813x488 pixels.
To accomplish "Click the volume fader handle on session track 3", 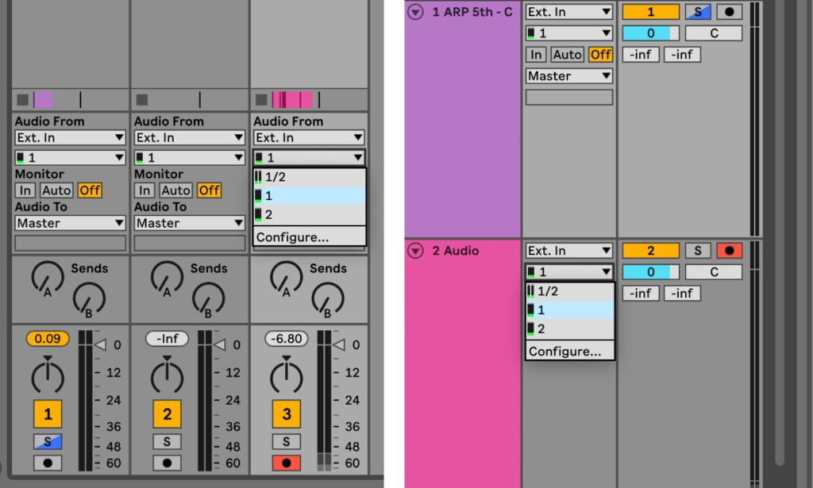I will pyautogui.click(x=338, y=344).
